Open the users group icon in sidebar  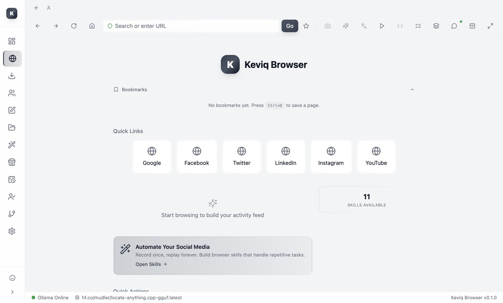tap(12, 93)
